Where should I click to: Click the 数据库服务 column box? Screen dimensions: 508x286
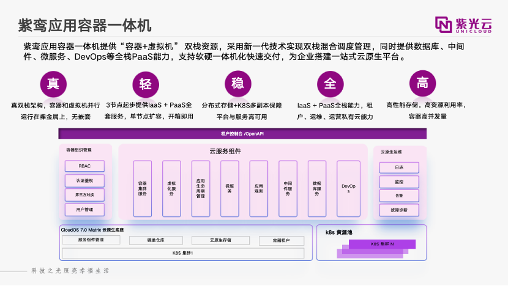pos(316,188)
